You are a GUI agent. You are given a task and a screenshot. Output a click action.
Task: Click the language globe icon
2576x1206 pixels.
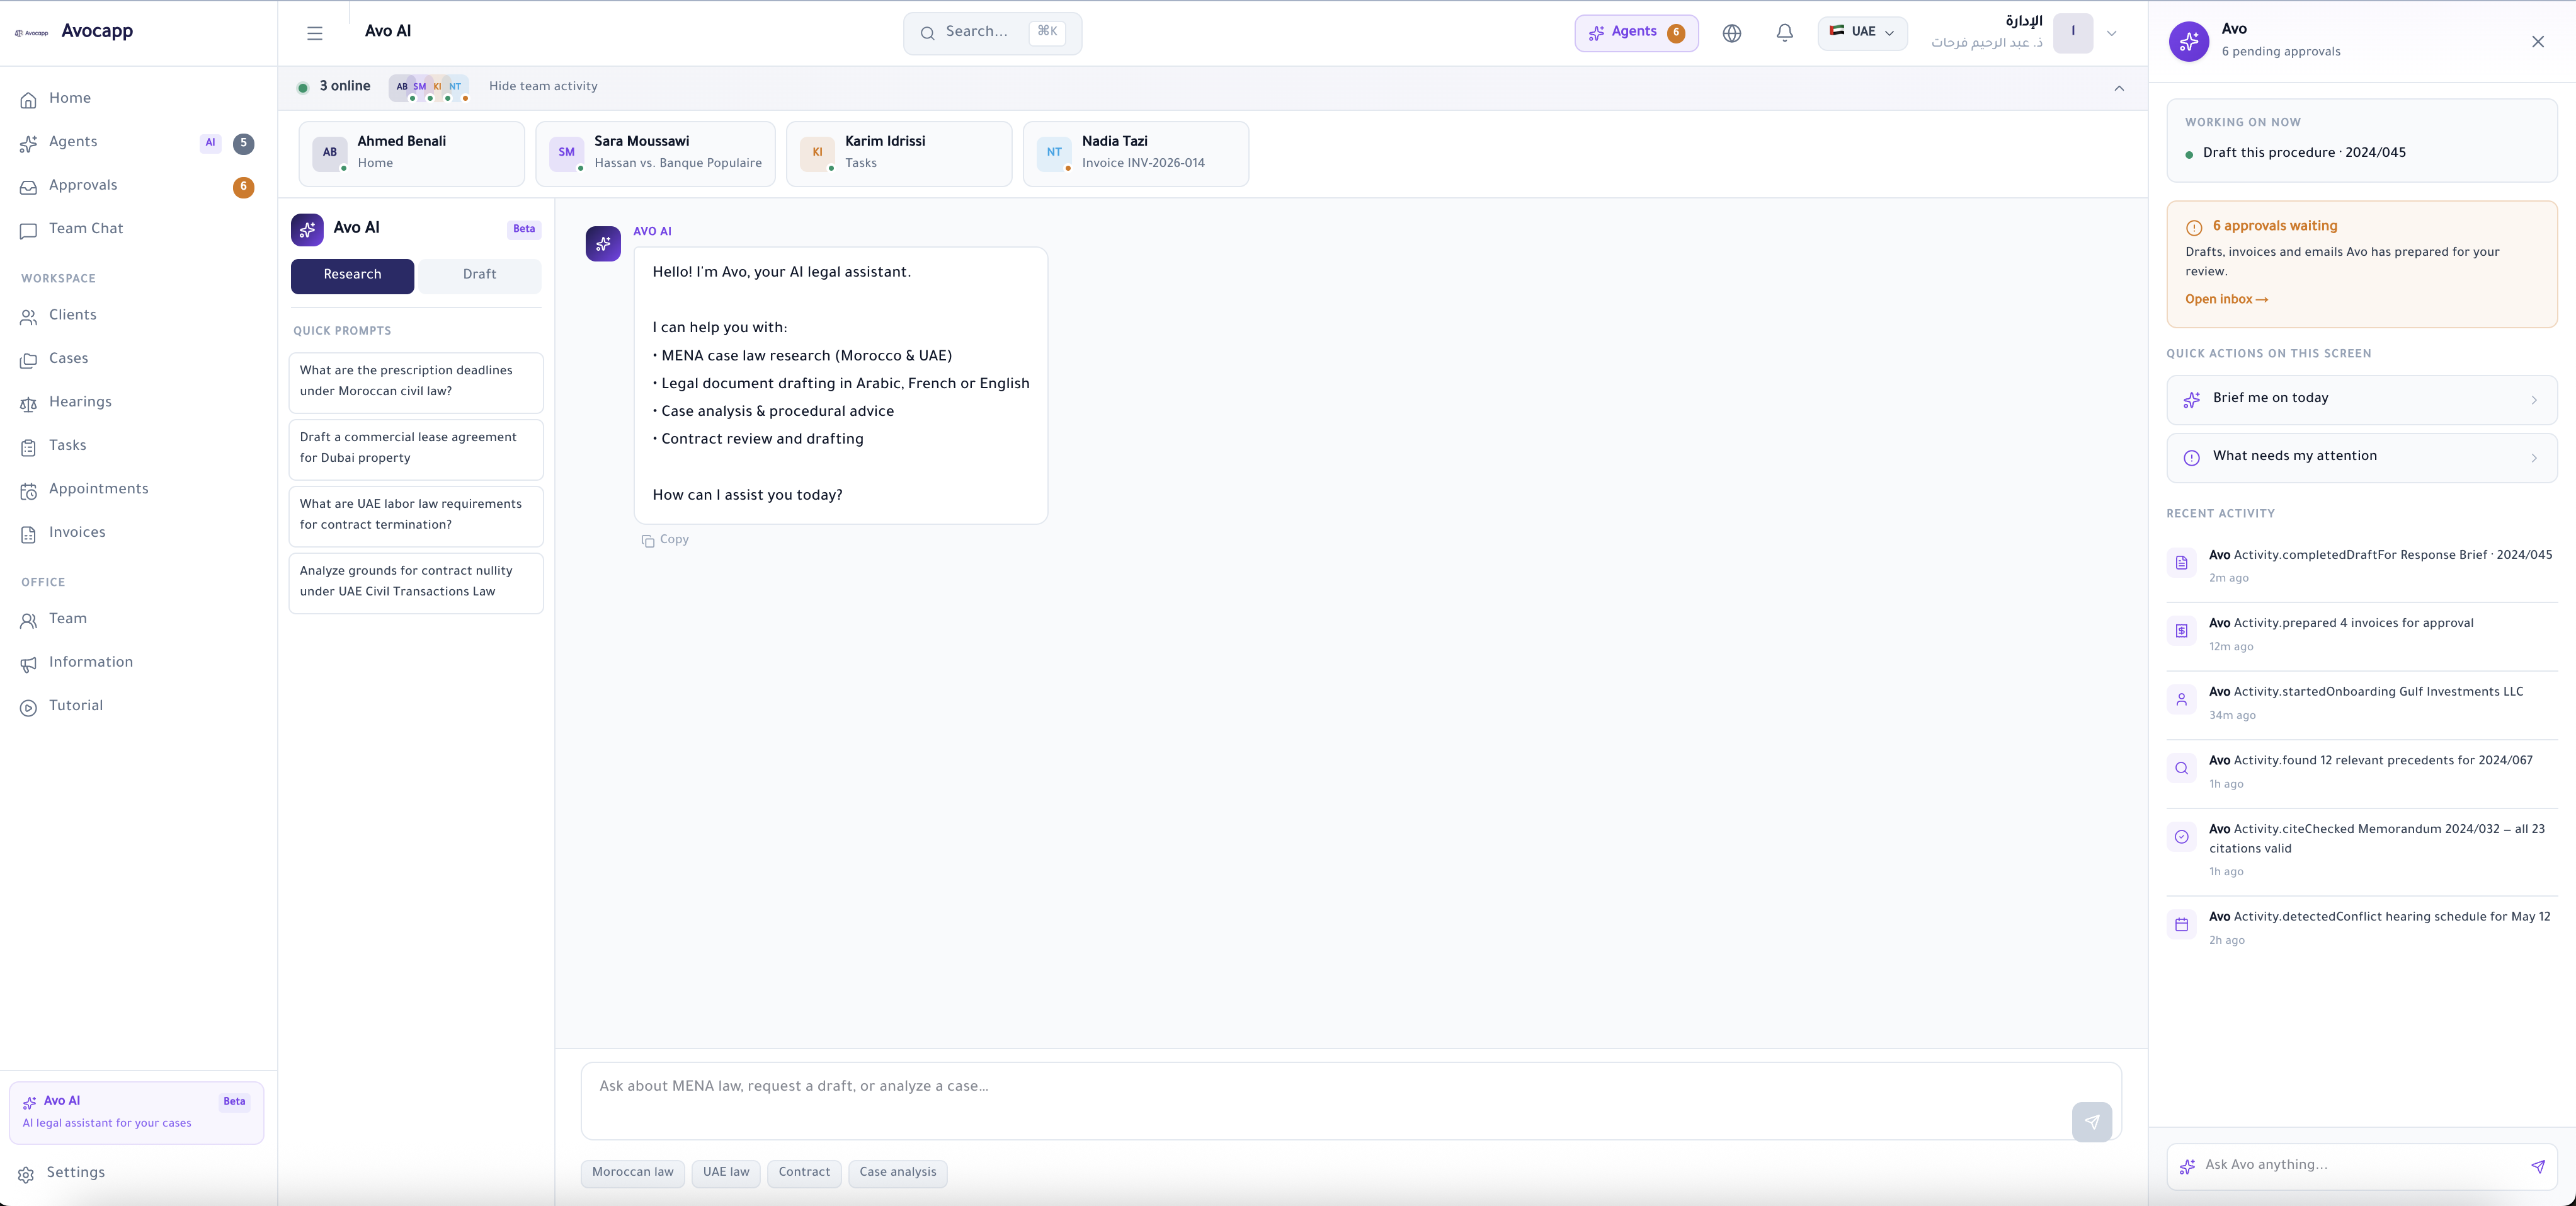pyautogui.click(x=1732, y=33)
